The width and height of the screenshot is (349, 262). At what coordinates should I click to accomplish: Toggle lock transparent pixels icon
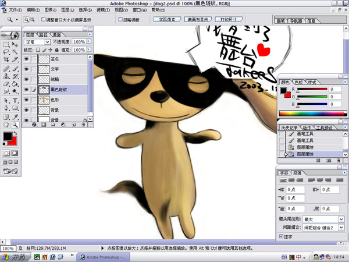38,50
